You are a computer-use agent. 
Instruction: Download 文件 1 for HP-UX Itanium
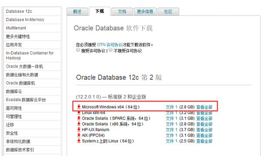[x=171, y=130]
